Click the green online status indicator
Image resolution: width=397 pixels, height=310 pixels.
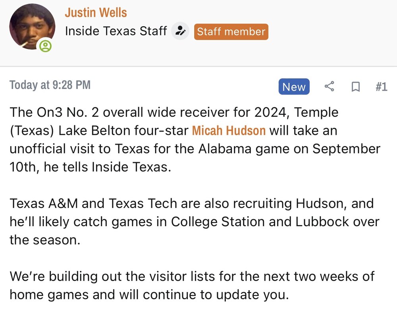(x=46, y=46)
